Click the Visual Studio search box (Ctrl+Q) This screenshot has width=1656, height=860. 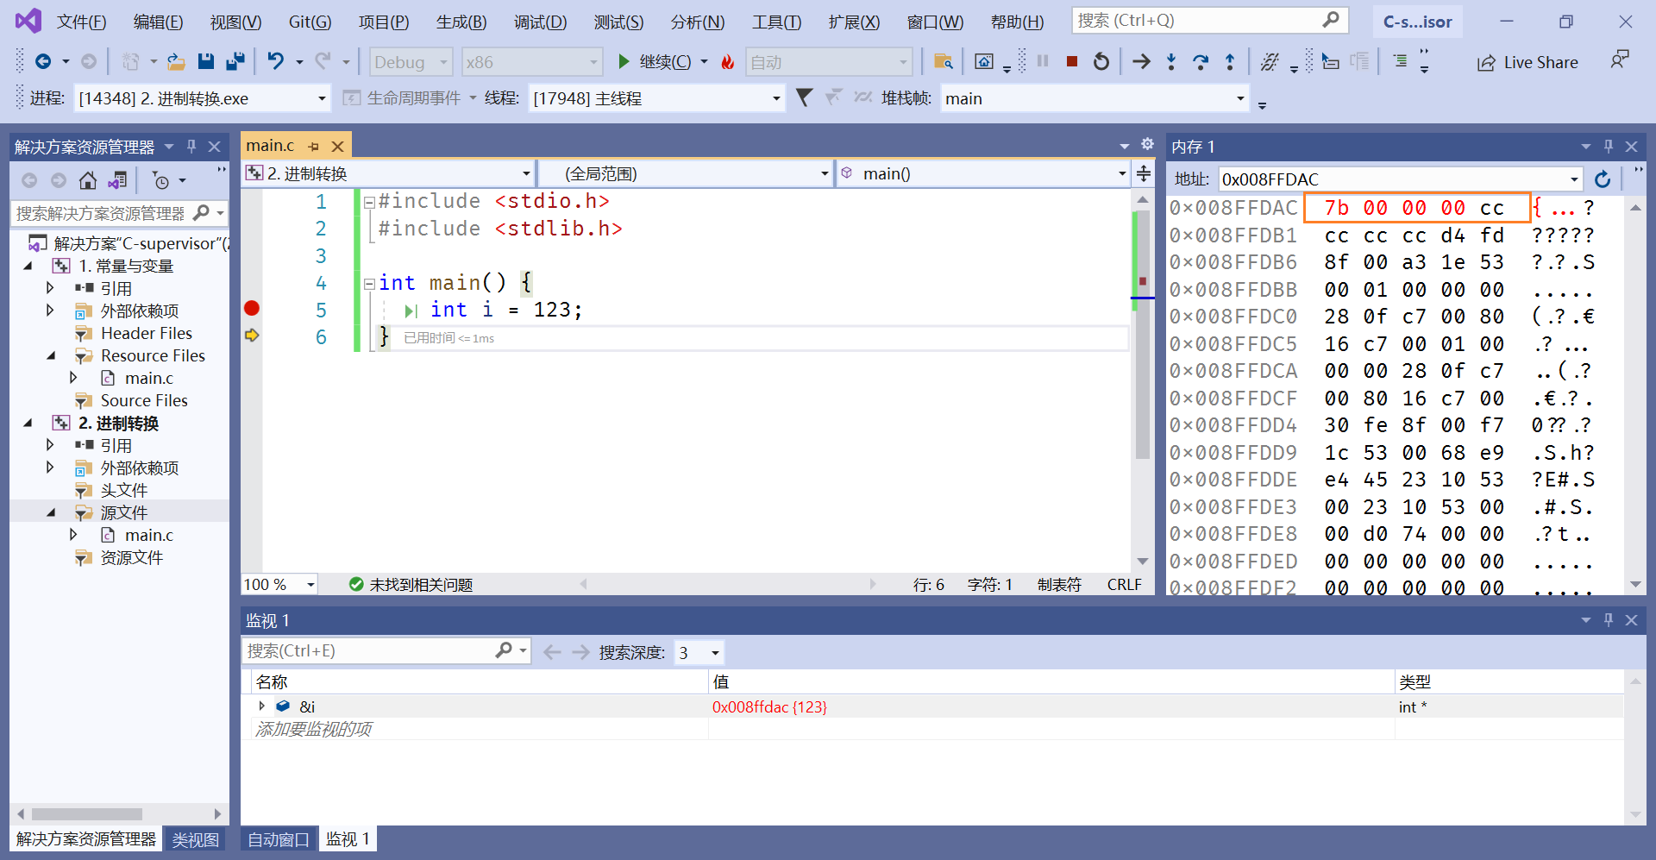[1210, 20]
